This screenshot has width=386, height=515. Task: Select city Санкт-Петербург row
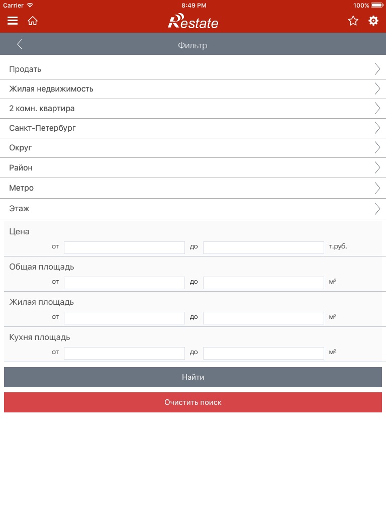pos(193,128)
